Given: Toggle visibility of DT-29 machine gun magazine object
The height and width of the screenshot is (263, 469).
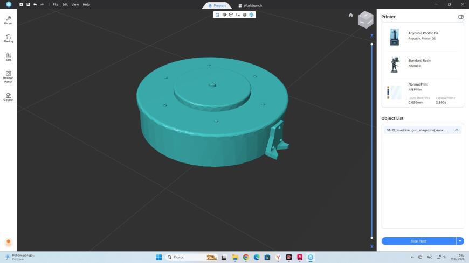Looking at the screenshot, I should click(457, 130).
